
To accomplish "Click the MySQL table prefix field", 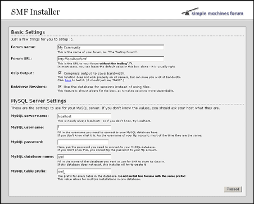I will [x=84, y=171].
